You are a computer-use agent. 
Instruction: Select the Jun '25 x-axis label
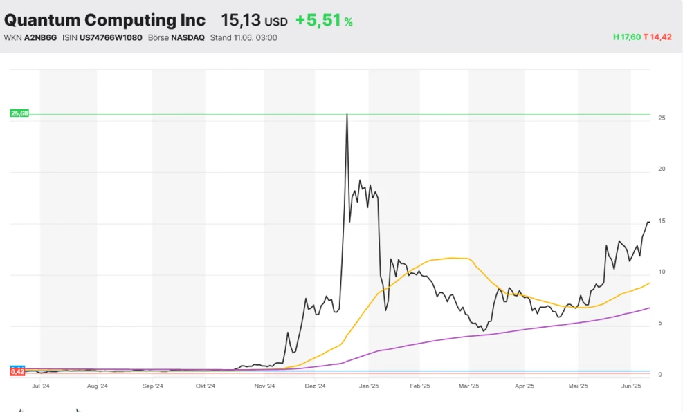coord(631,386)
